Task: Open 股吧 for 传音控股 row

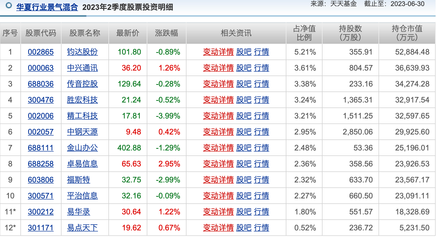Action: pos(244,84)
